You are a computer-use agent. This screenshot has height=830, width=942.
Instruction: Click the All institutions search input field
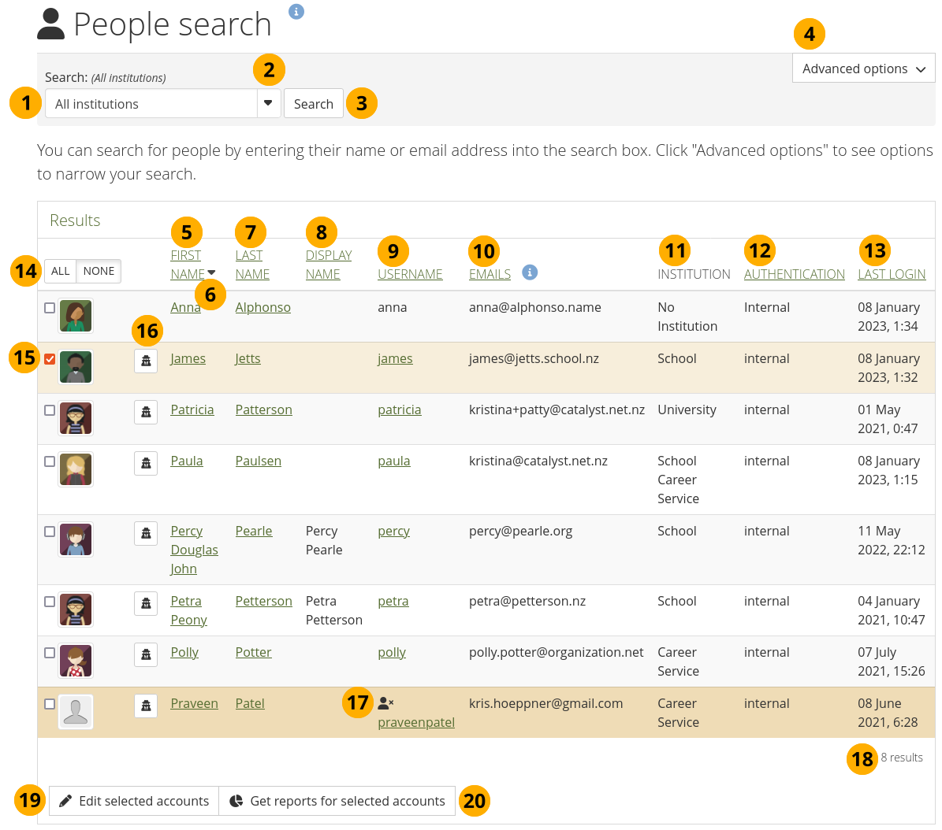click(151, 104)
